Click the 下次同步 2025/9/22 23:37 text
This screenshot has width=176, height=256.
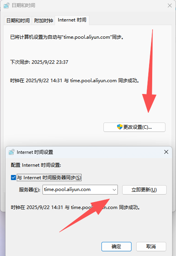point(39,62)
